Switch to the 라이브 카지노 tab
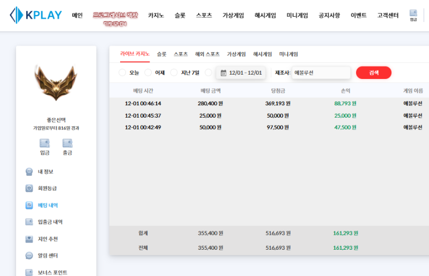The width and height of the screenshot is (429, 276). click(135, 54)
